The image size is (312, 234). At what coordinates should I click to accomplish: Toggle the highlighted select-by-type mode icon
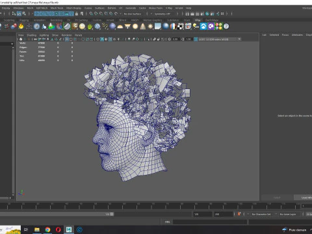click(x=19, y=14)
